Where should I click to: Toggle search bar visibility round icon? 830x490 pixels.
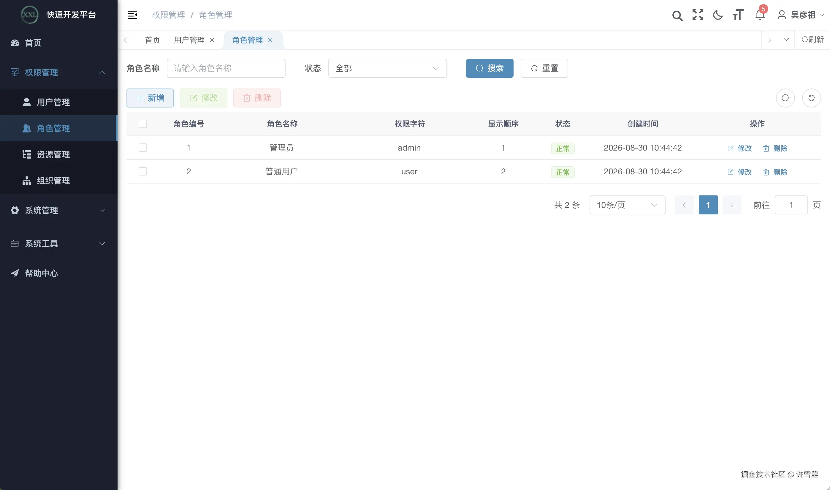coord(785,98)
